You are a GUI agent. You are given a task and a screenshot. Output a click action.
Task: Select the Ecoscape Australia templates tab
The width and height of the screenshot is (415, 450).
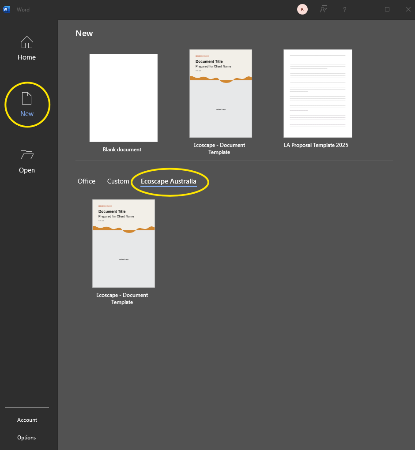tap(169, 181)
